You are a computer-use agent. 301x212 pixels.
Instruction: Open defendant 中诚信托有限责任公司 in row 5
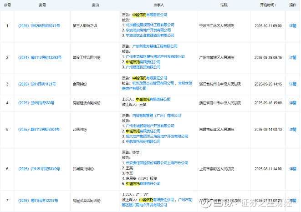point(143,131)
